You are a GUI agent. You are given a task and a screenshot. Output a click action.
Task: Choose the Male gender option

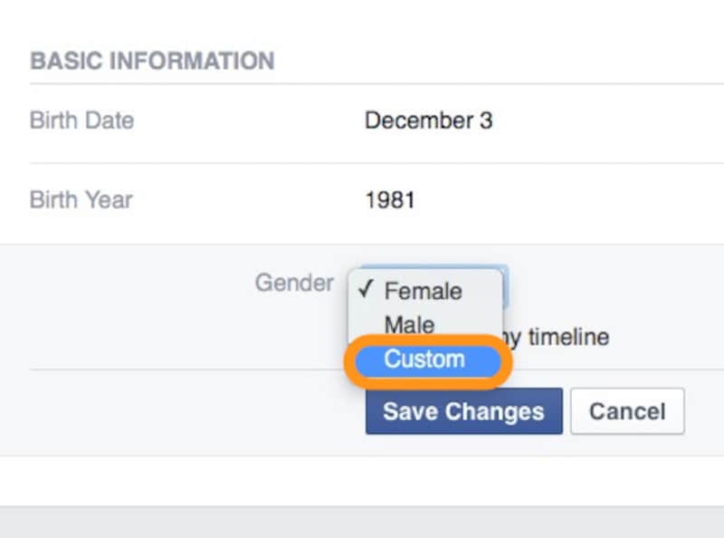coord(409,324)
